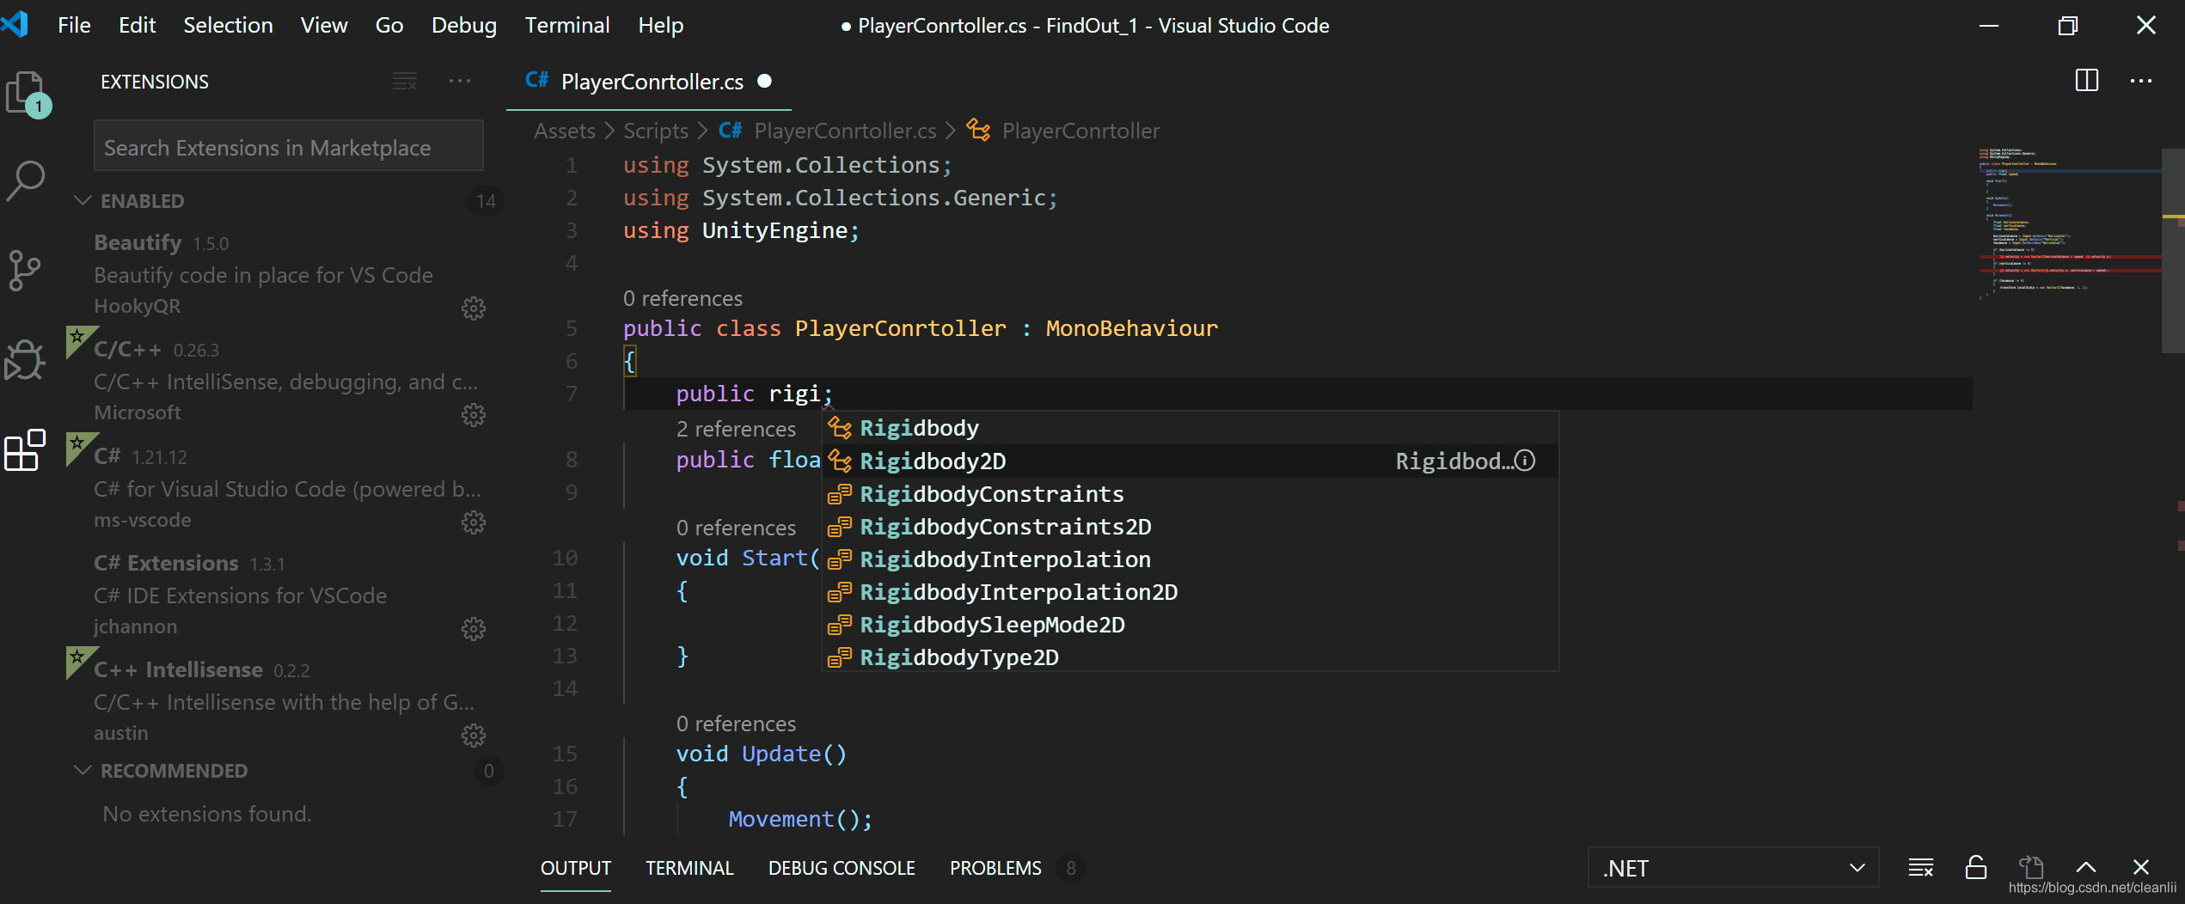This screenshot has height=904, width=2185.
Task: Select RigidbodySleepMode2D suggestion
Action: 1190,624
